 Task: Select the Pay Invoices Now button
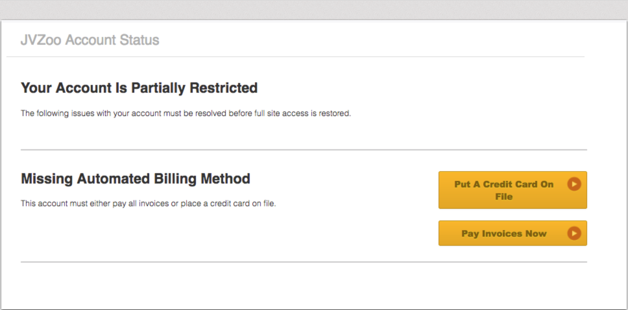tap(513, 233)
